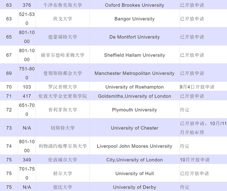Click the 已开放申请 status for Oxford Brookes
Viewport: 227px width, 191px height.
192,5
